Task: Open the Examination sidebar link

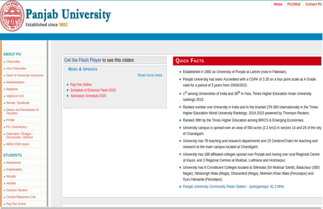Action: (x=14, y=169)
